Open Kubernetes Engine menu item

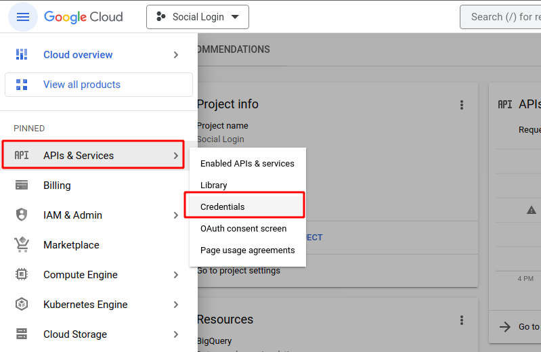click(x=85, y=305)
